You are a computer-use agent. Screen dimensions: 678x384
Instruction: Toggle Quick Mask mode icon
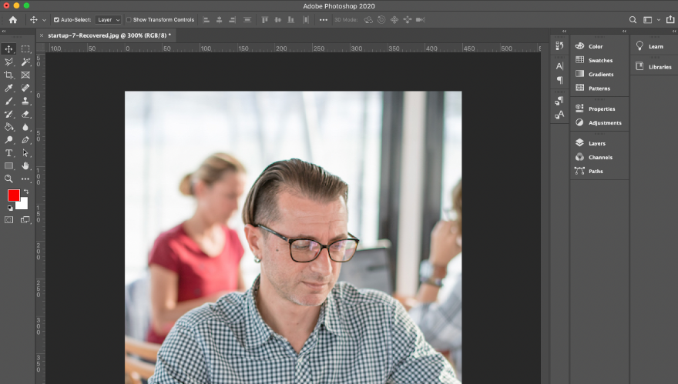pos(9,219)
